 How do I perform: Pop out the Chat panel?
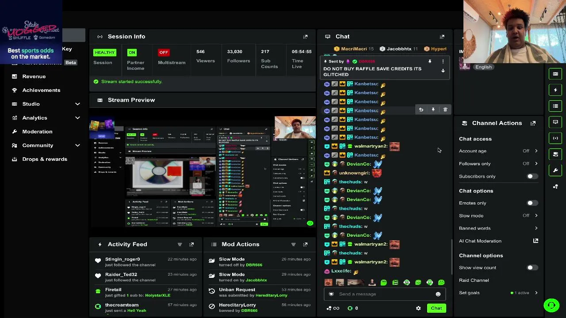pyautogui.click(x=442, y=37)
